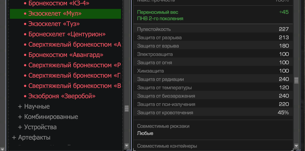
Task: Select Бронекостюм «Авангард»
Action: 66,55
